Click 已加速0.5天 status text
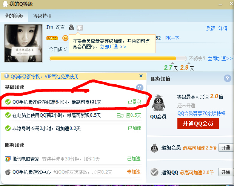Viewport: 234px width, 186px height. coord(129,115)
